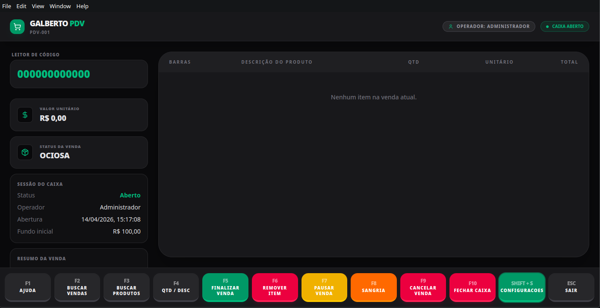Click the QTD column header
This screenshot has height=308, width=600.
(x=414, y=62)
